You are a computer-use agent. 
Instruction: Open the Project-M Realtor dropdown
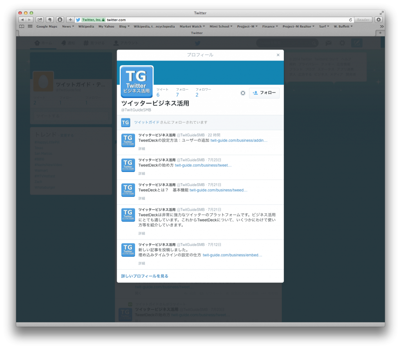point(298,27)
